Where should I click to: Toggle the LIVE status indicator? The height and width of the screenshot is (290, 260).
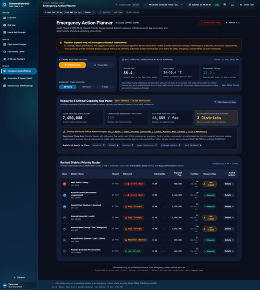[x=217, y=5]
